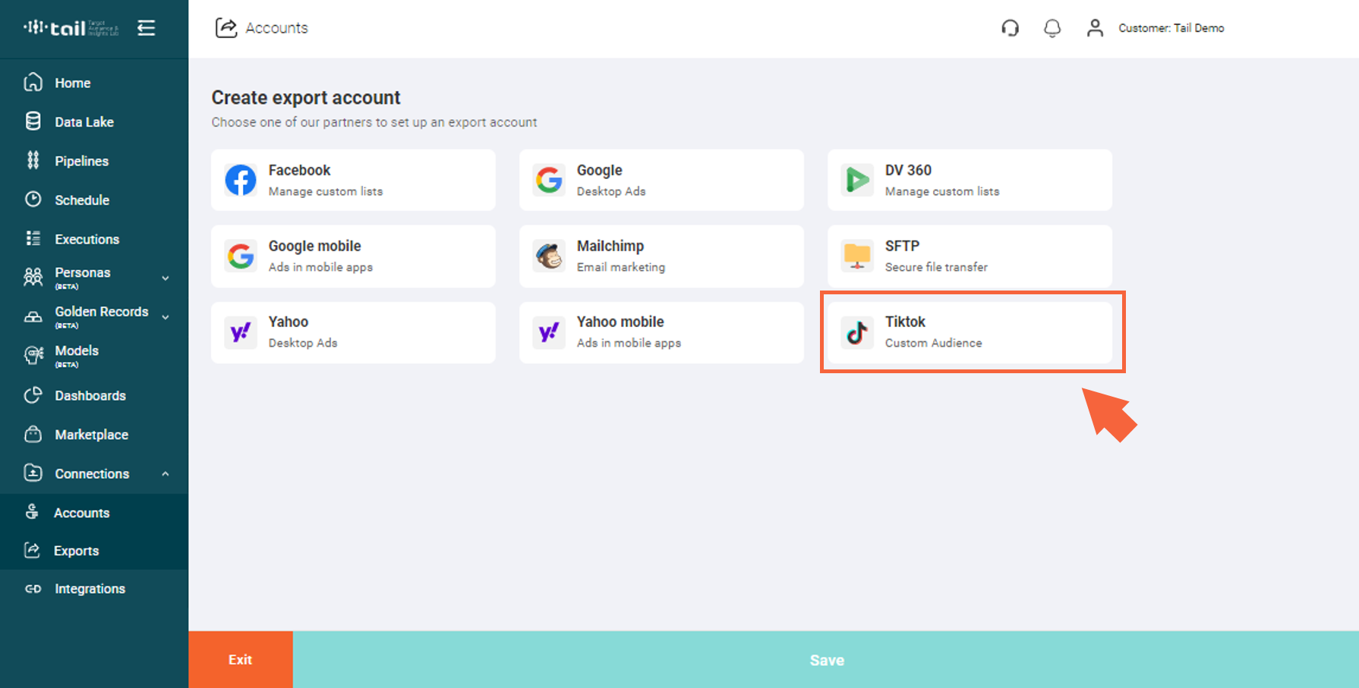Click the Schedule clock icon

tap(33, 199)
